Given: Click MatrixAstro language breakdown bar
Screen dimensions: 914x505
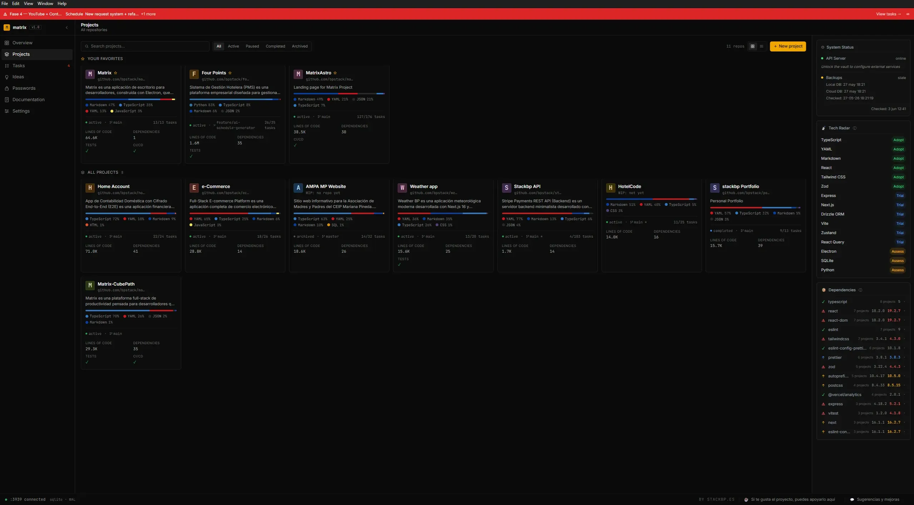Looking at the screenshot, I should pyautogui.click(x=339, y=94).
